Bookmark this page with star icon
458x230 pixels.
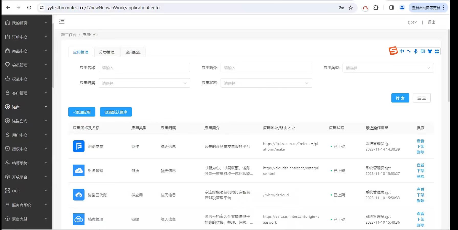[351, 8]
